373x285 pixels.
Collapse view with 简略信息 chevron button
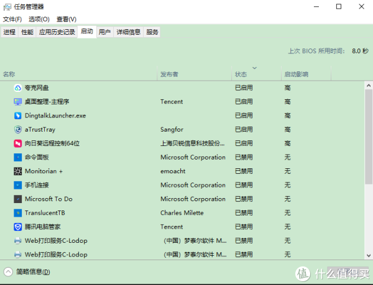(x=9, y=271)
